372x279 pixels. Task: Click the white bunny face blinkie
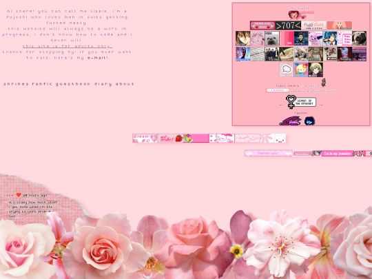pos(273,138)
